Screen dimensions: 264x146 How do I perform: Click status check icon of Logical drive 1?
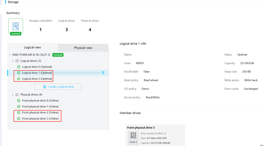(19, 73)
